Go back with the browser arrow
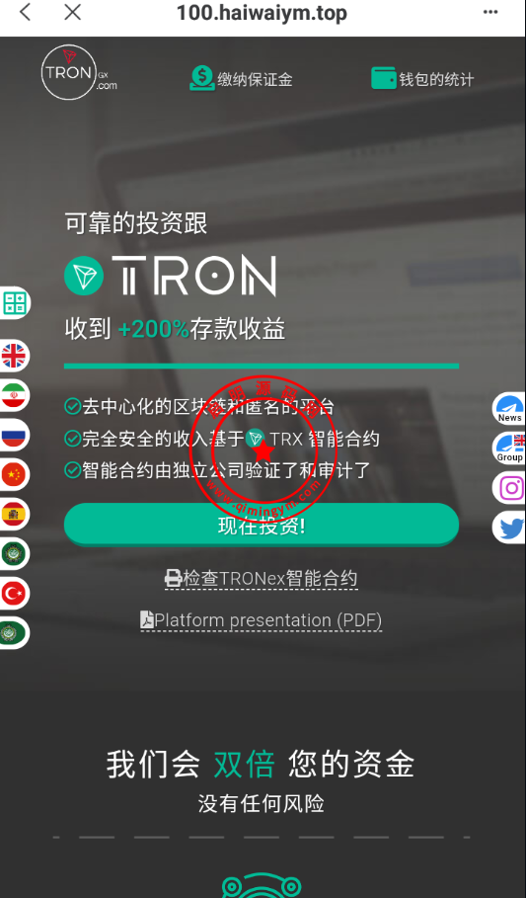The width and height of the screenshot is (526, 898). pos(26,12)
